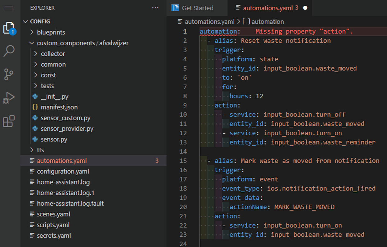Click the error count 3 beside automations.yaml
The width and height of the screenshot is (387, 247).
157,161
